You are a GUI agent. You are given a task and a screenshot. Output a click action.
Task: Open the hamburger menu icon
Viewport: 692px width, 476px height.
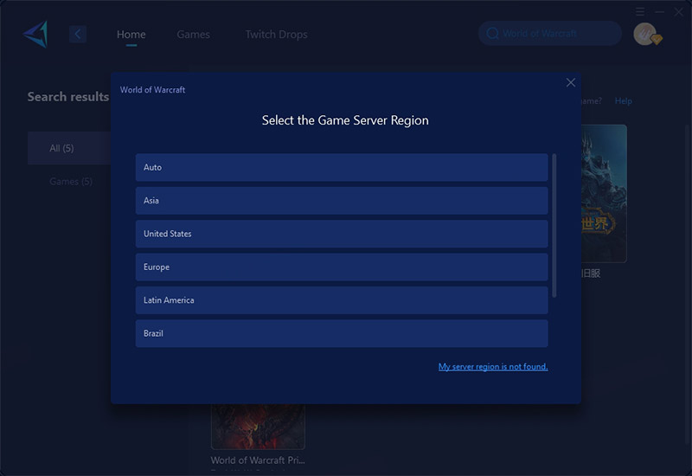[x=640, y=11]
